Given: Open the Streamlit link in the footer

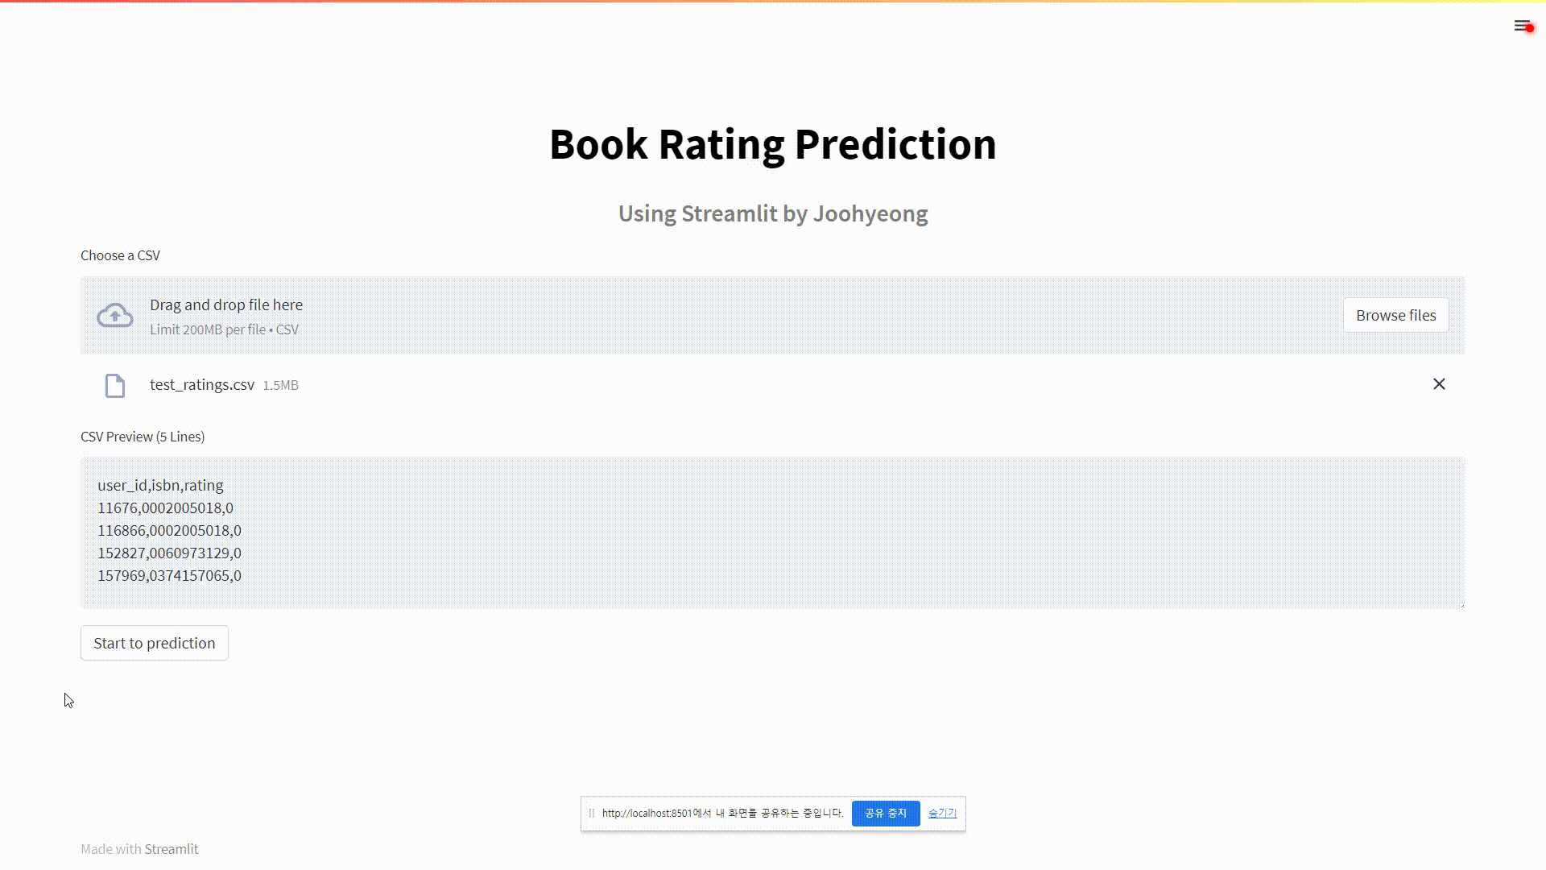Looking at the screenshot, I should click(171, 848).
